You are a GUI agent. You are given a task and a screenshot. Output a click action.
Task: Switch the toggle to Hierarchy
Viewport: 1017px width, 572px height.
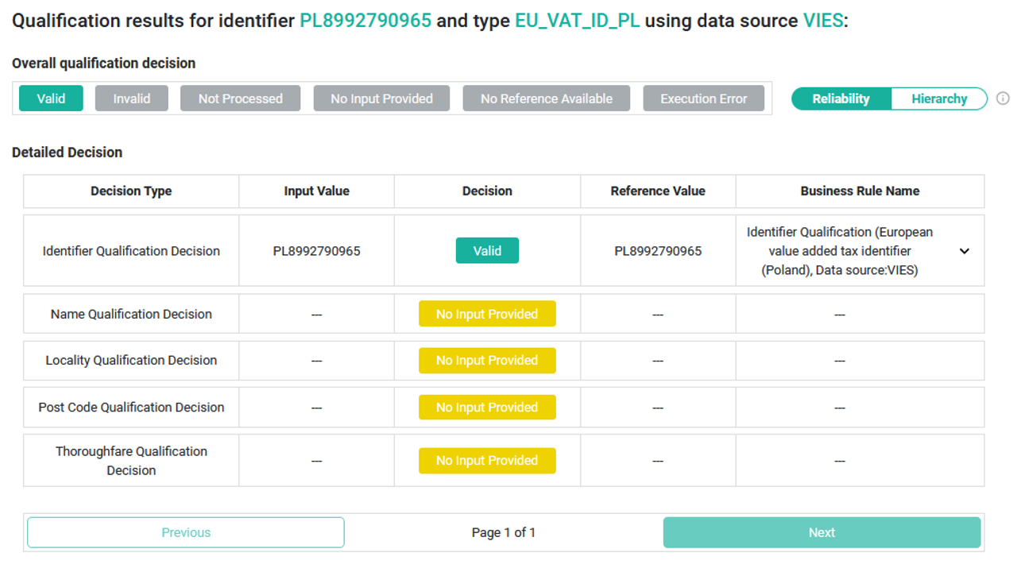[939, 99]
